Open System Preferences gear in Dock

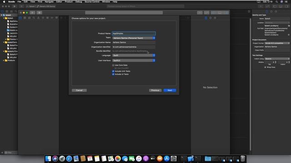(x=174, y=158)
